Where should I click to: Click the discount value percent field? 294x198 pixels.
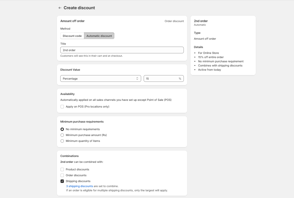(x=160, y=79)
